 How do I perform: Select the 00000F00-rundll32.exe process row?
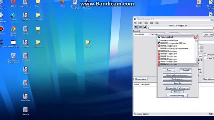point(176,41)
